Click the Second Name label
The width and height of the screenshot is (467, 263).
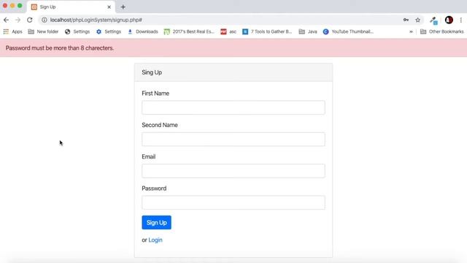coord(160,125)
